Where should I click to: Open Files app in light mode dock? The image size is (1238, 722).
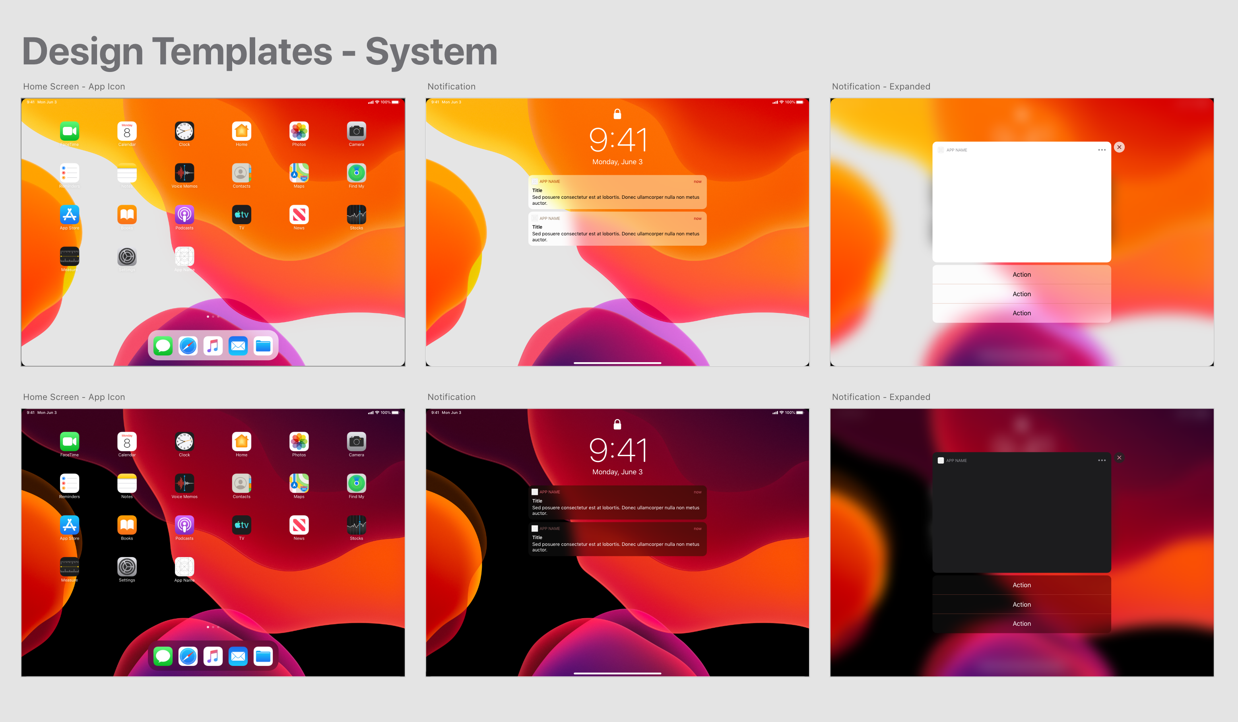(x=263, y=346)
